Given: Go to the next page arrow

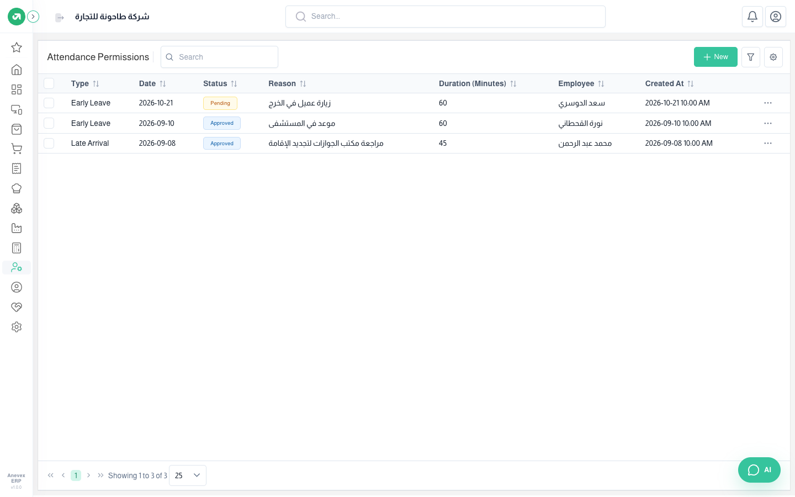Looking at the screenshot, I should click(88, 475).
